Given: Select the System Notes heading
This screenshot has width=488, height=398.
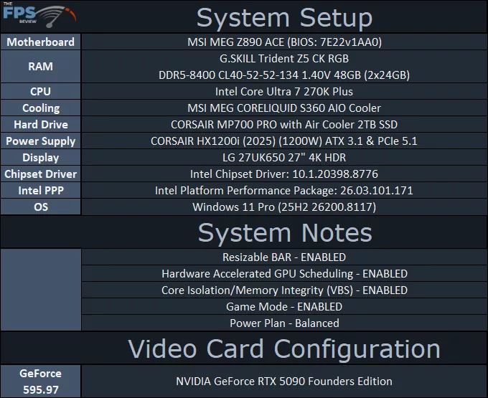Looking at the screenshot, I should click(285, 232).
